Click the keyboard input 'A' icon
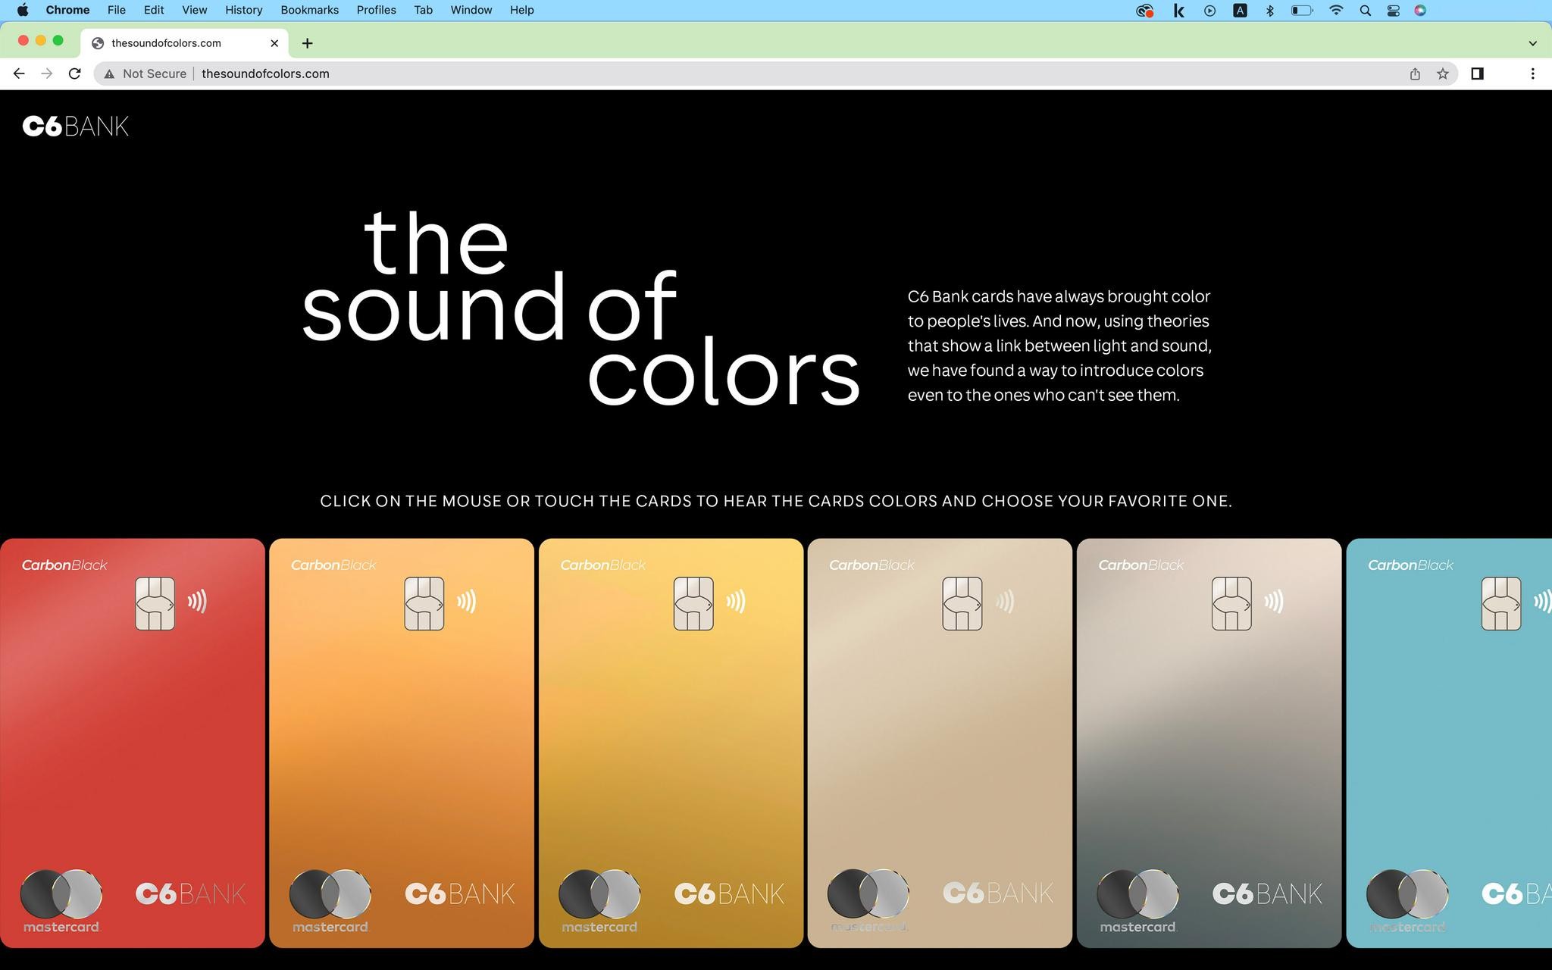Image resolution: width=1552 pixels, height=970 pixels. pos(1240,10)
